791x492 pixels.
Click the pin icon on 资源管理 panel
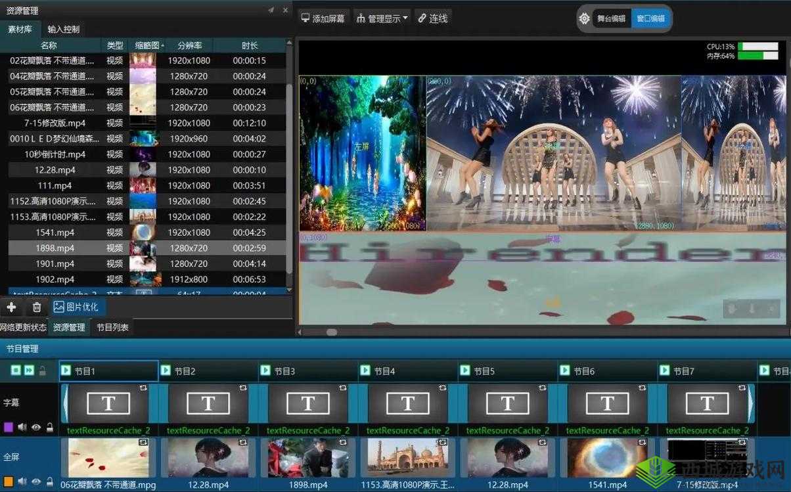pos(271,10)
